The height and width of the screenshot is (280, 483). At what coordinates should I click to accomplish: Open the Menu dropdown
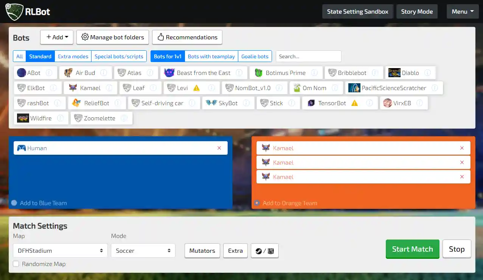pyautogui.click(x=463, y=11)
